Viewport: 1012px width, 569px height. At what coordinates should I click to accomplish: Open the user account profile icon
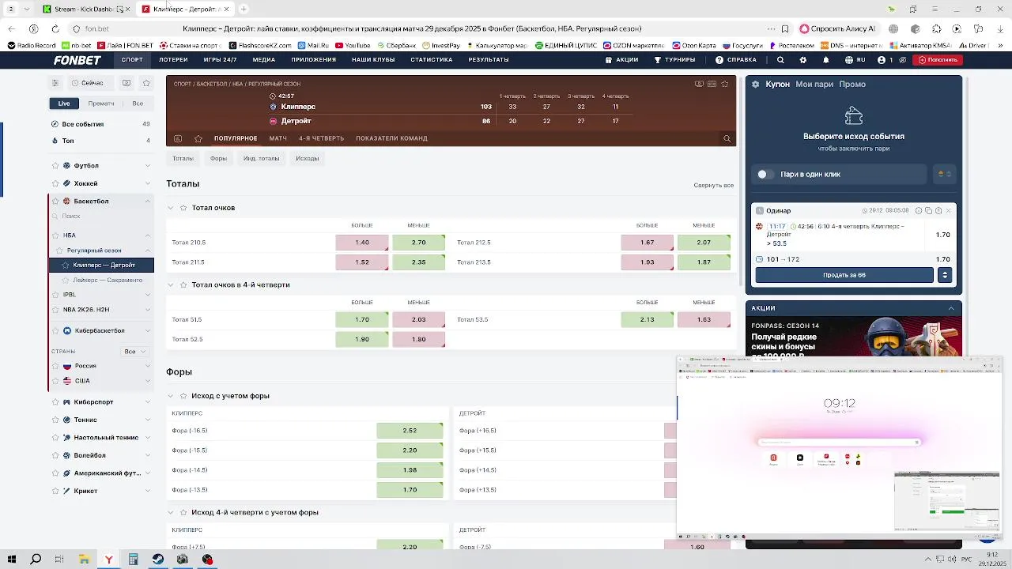point(880,60)
